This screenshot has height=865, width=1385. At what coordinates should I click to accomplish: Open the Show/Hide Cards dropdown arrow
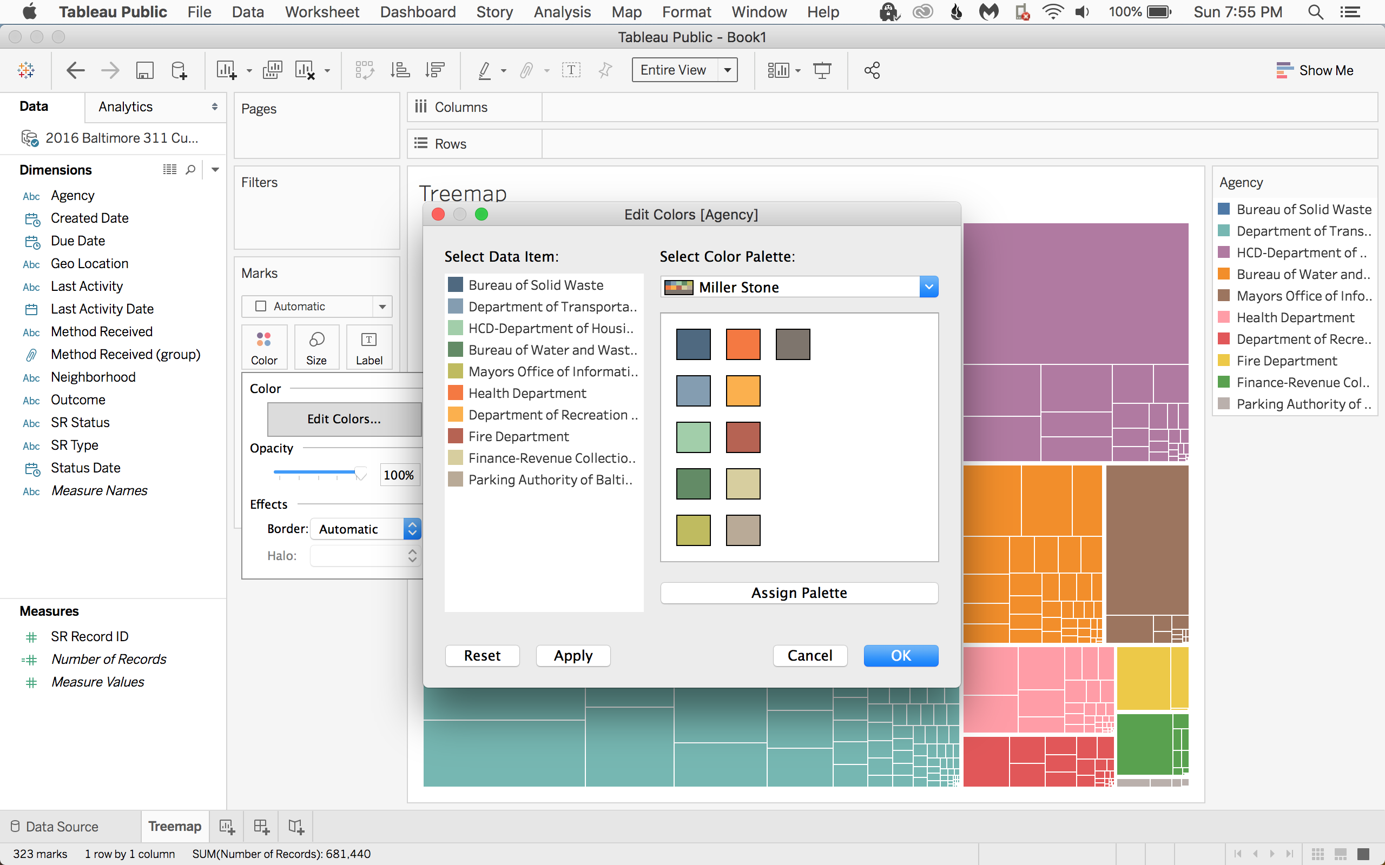[x=798, y=71]
